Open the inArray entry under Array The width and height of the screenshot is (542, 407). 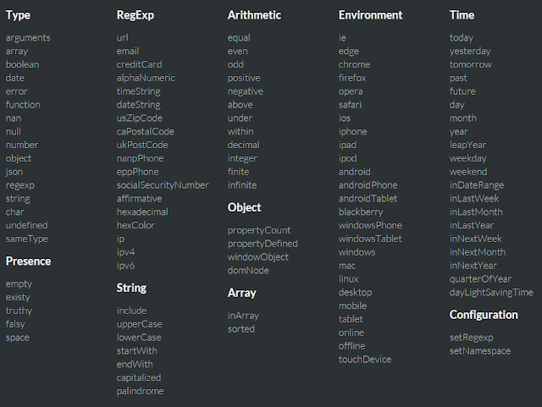coord(243,316)
